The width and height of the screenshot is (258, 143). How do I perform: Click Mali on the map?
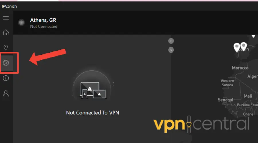tap(248, 96)
